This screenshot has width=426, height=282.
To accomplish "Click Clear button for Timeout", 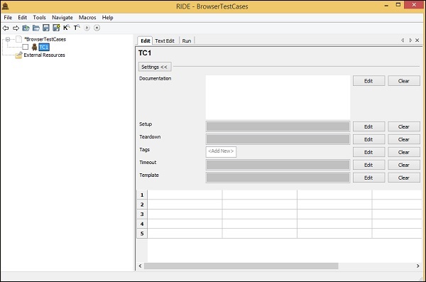I will [404, 165].
